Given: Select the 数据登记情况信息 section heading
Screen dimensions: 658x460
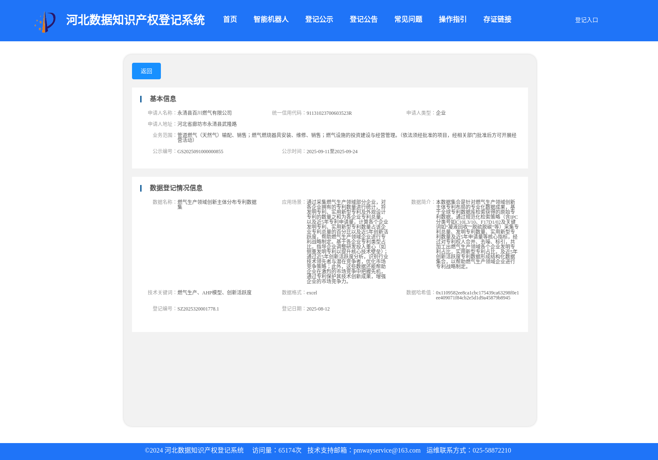Looking at the screenshot, I should [x=176, y=188].
